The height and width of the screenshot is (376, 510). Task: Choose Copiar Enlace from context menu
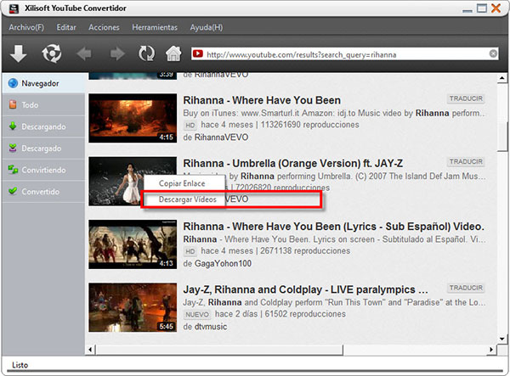[184, 183]
